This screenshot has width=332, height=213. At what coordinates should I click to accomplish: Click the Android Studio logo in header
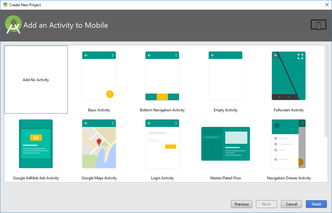13,25
